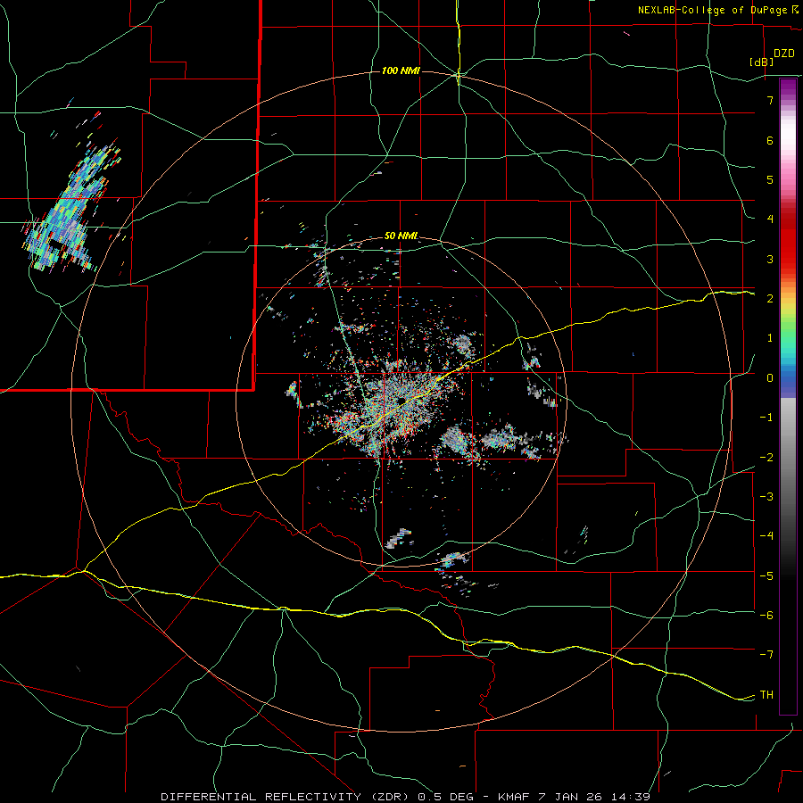Click the scale value 2 on color bar
The width and height of the screenshot is (803, 803).
(770, 299)
